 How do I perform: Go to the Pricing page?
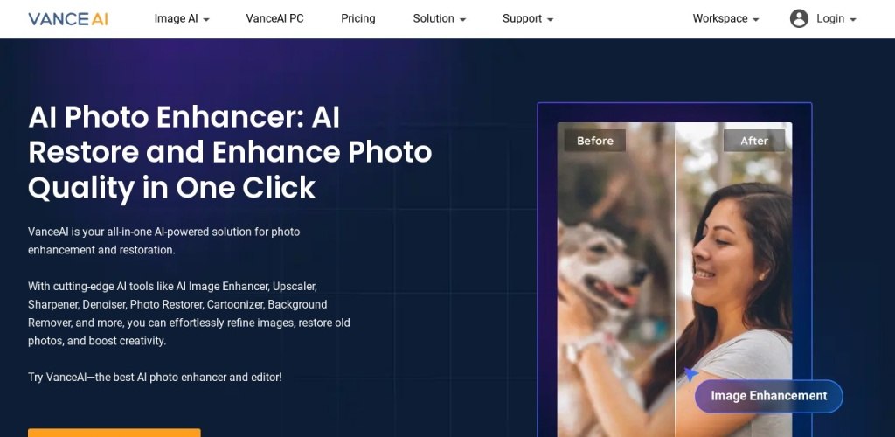point(357,19)
